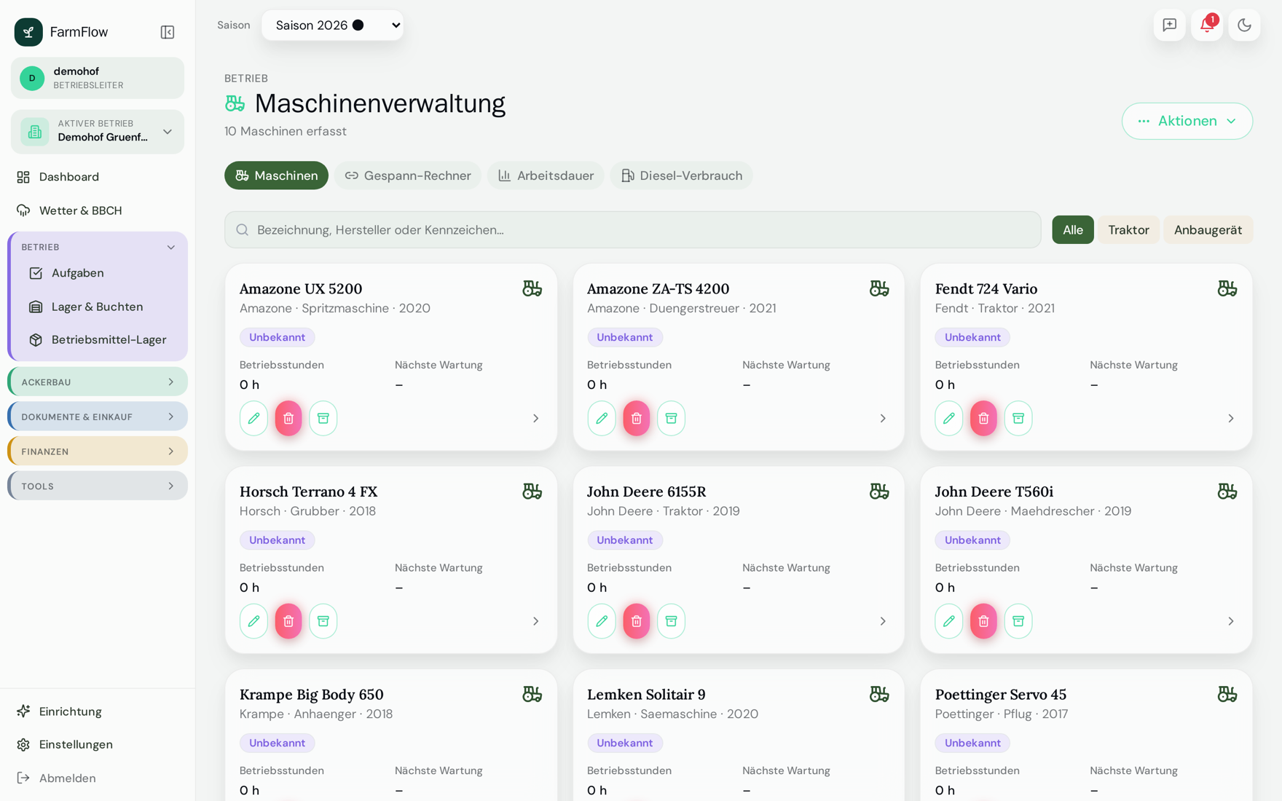
Task: Delete the Fendt 724 Vario machine
Action: point(984,418)
